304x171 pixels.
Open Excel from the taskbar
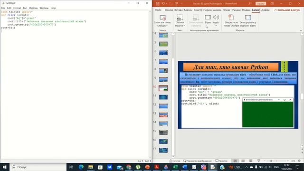tap(175, 167)
